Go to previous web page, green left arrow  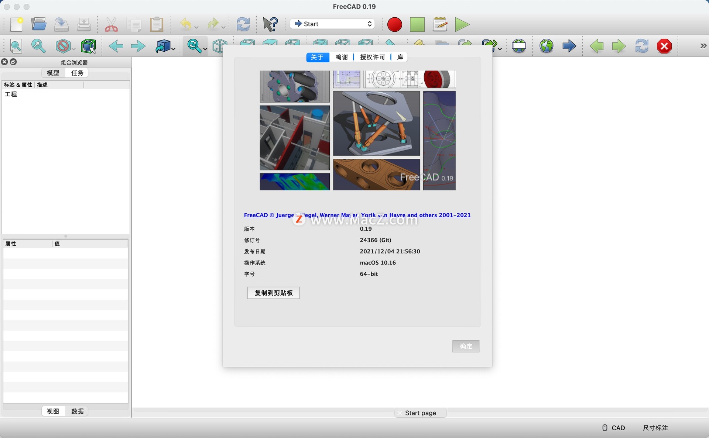597,46
